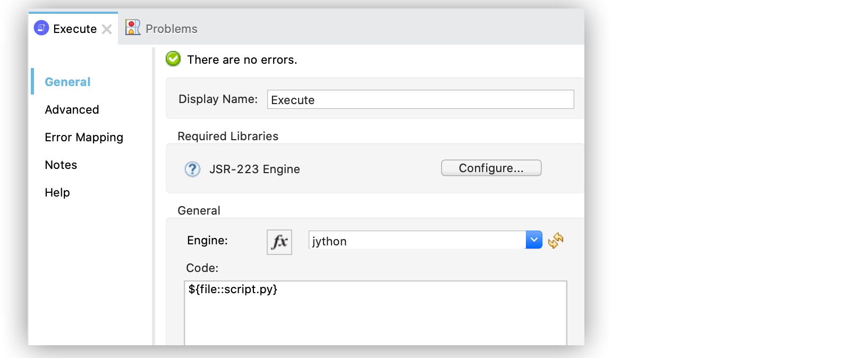Select the Execute tab label
The width and height of the screenshot is (850, 358).
[75, 29]
